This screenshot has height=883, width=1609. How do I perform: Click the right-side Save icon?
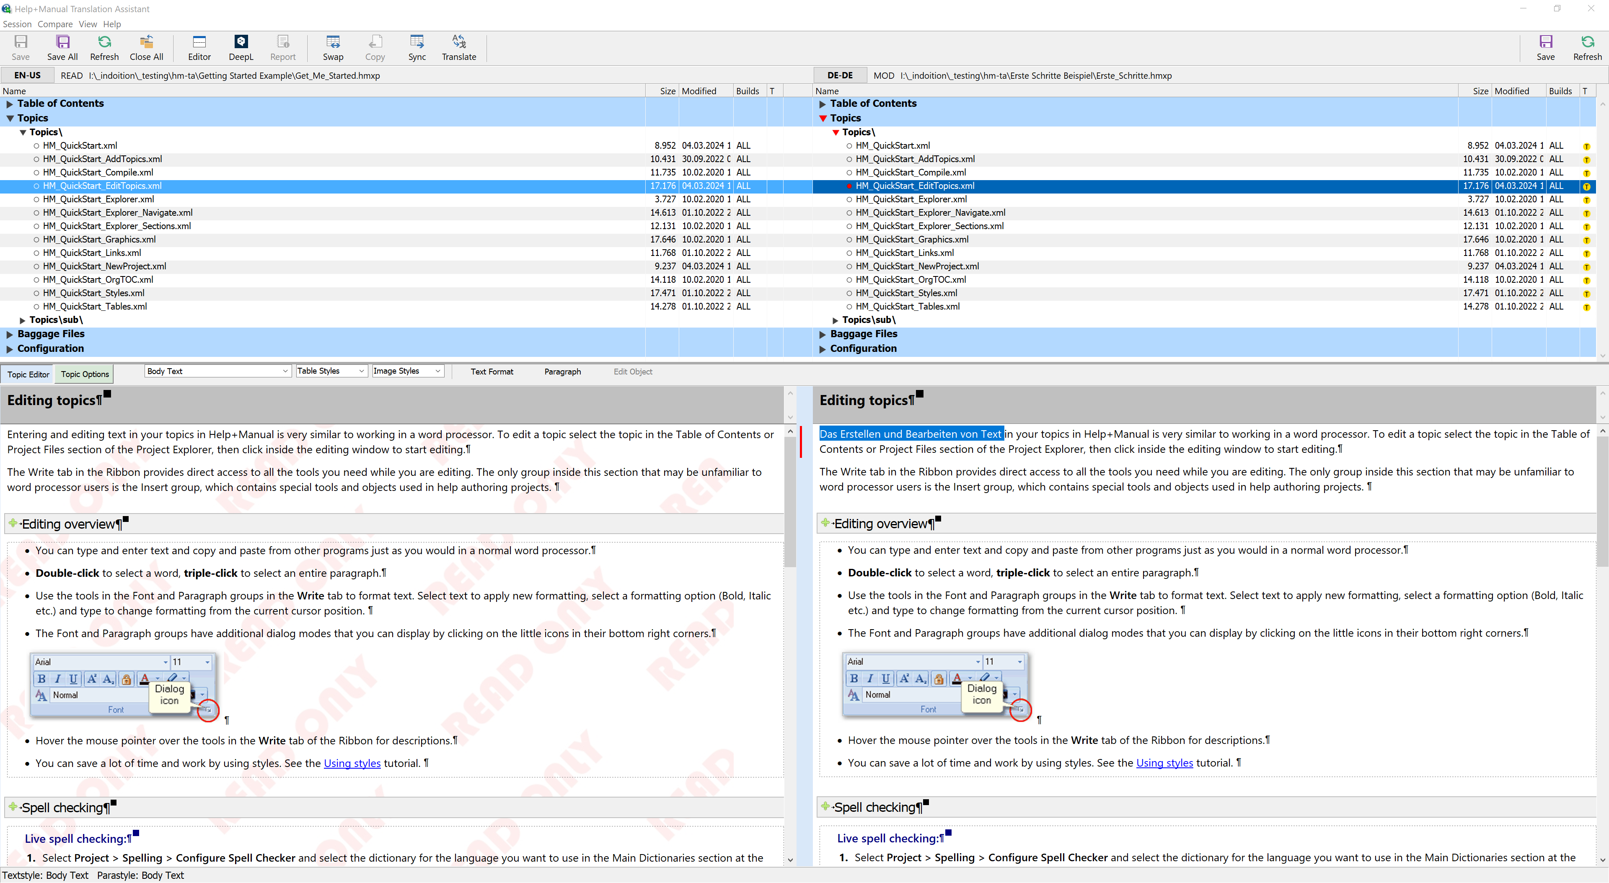point(1545,47)
